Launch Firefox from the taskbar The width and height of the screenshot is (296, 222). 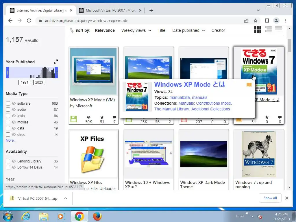[97, 216]
